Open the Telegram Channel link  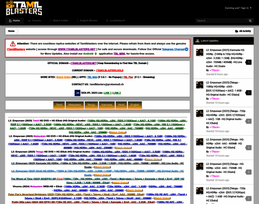point(173,49)
